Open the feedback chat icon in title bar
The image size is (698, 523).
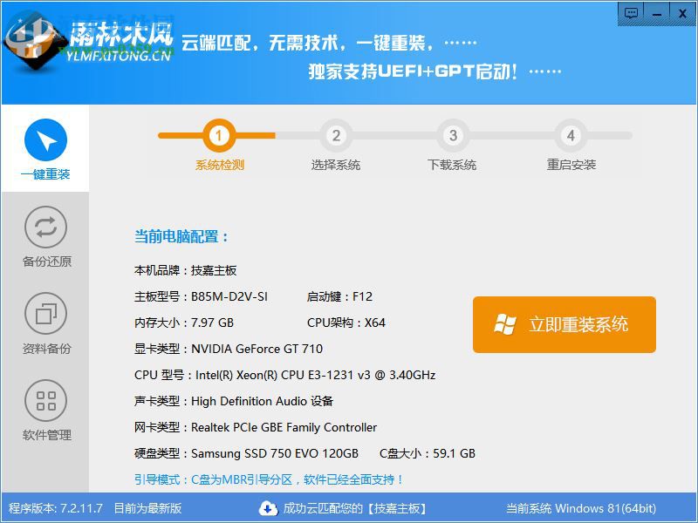point(631,11)
